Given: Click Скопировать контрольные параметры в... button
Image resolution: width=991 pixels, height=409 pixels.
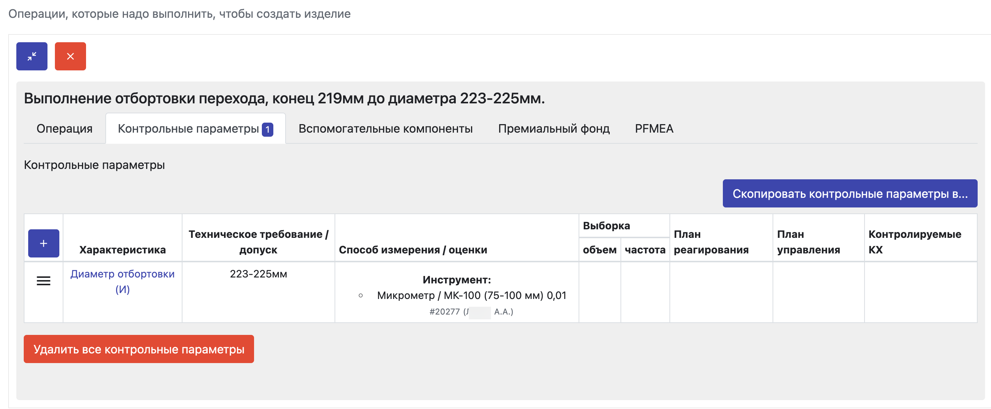Looking at the screenshot, I should (x=850, y=193).
